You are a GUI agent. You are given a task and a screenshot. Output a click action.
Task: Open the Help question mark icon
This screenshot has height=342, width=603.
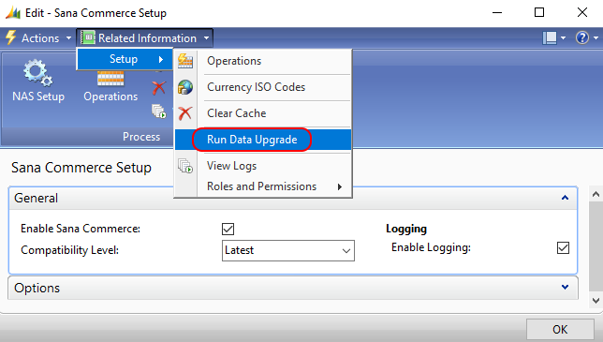pos(582,37)
